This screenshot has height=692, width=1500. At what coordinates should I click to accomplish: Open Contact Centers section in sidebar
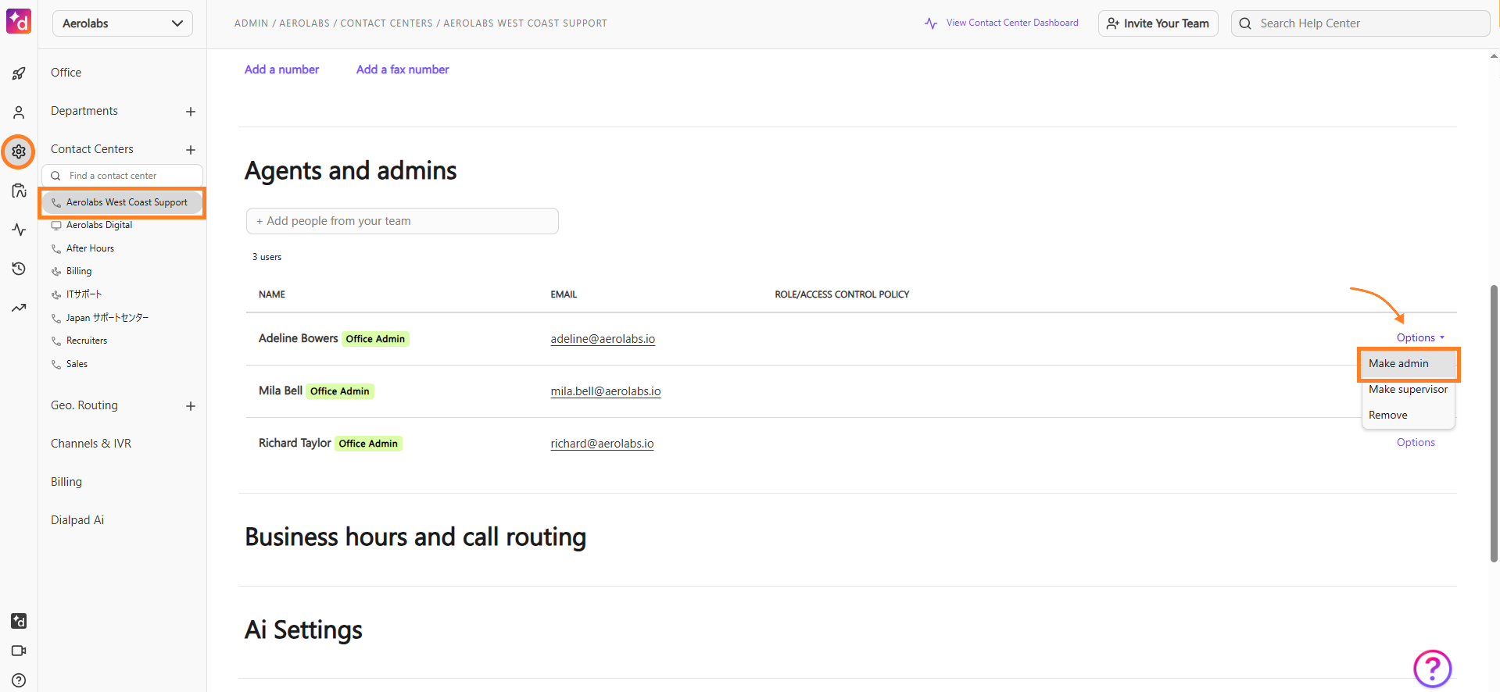tap(92, 149)
